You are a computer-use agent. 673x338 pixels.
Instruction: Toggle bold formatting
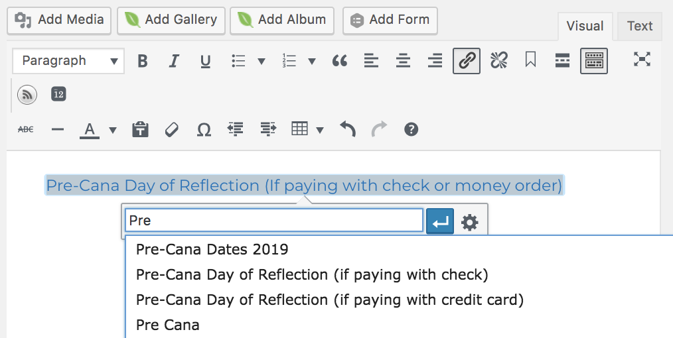pyautogui.click(x=142, y=61)
